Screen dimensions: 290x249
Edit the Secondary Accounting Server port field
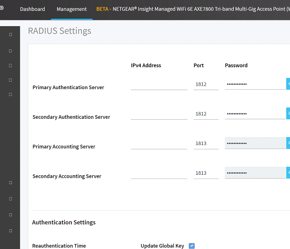pos(206,173)
